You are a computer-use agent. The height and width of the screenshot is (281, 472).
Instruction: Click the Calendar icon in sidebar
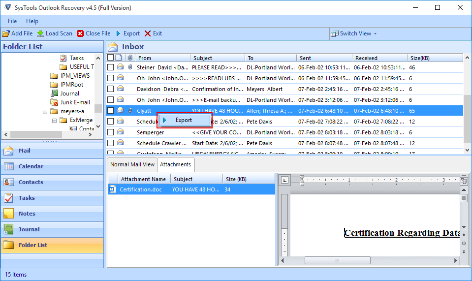click(x=8, y=166)
